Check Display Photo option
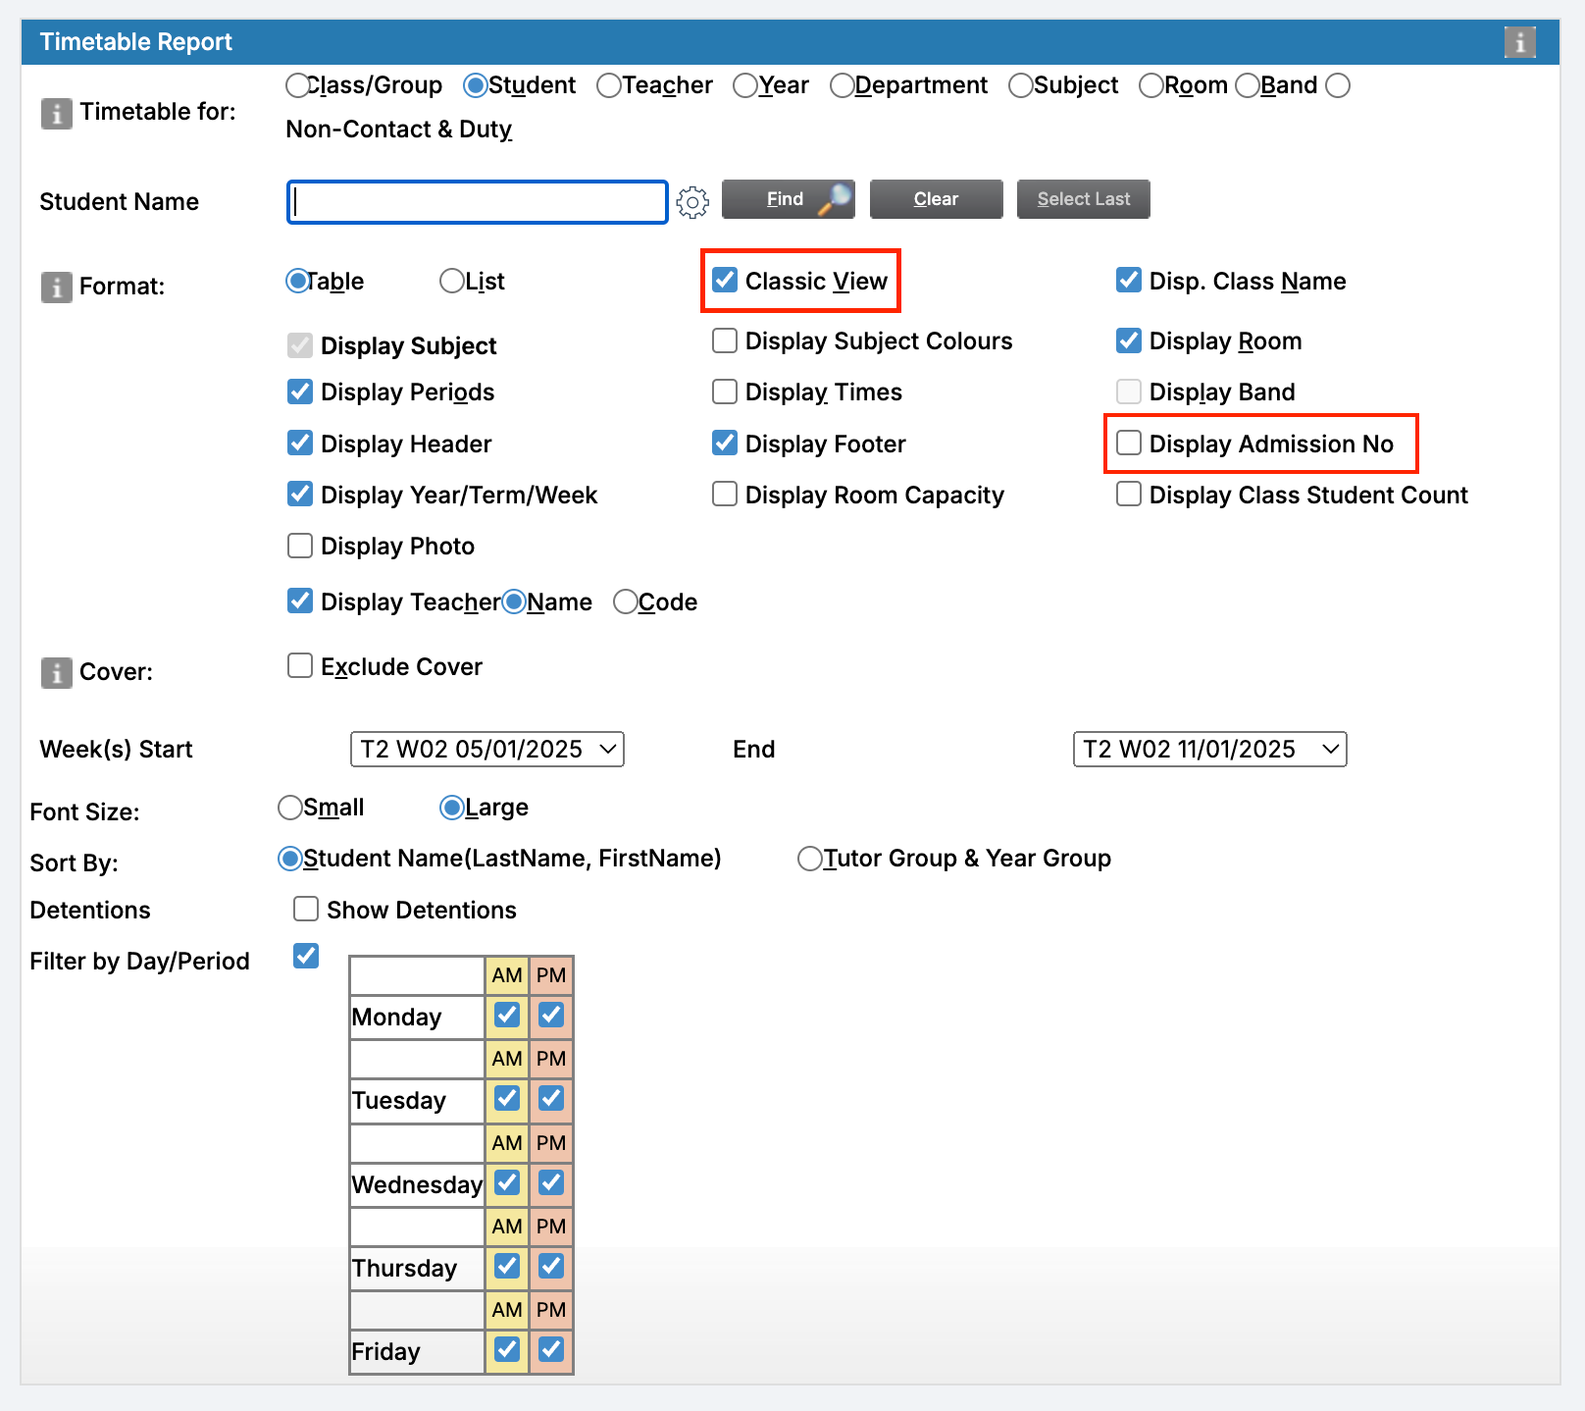1585x1411 pixels. click(299, 546)
